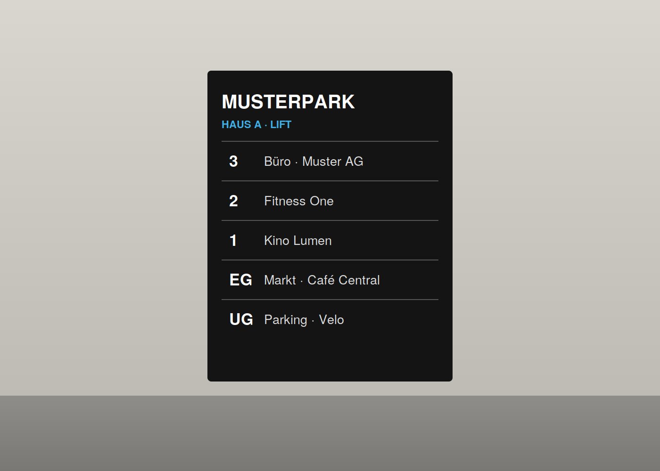Click the Büro entry on floor 3
Viewport: 660px width, 471px height.
point(277,162)
